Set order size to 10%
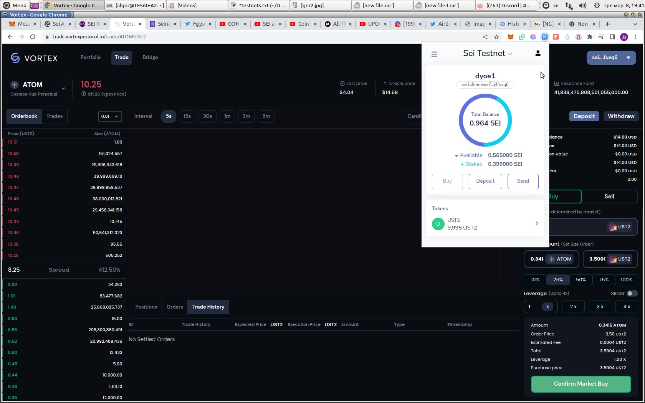645x403 pixels. pos(535,280)
